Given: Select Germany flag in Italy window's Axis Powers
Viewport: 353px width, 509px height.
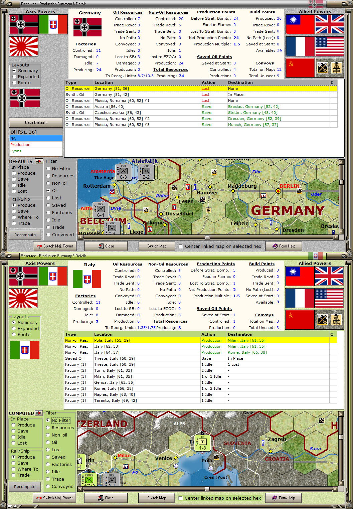Looking at the screenshot, I should pos(23,276).
